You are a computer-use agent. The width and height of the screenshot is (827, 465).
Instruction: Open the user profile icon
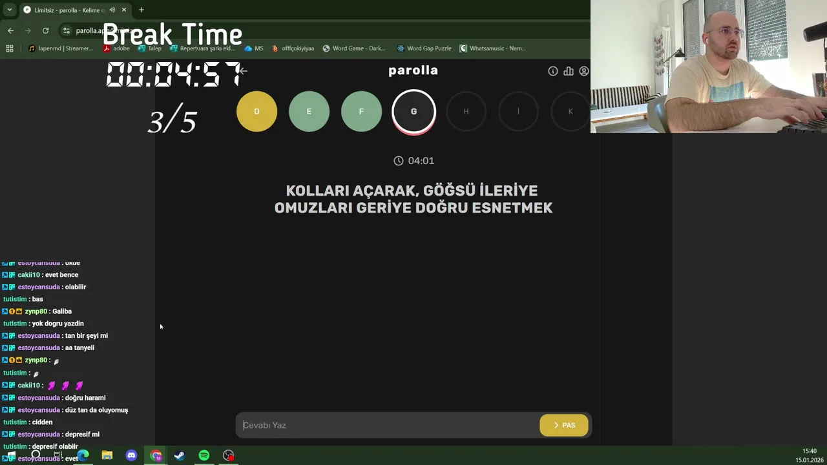pos(584,71)
